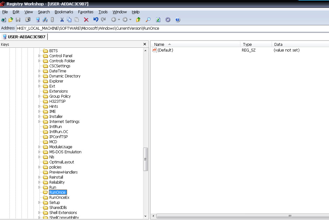Click the Address path input field
This screenshot has height=220, width=329.
coord(171,28)
